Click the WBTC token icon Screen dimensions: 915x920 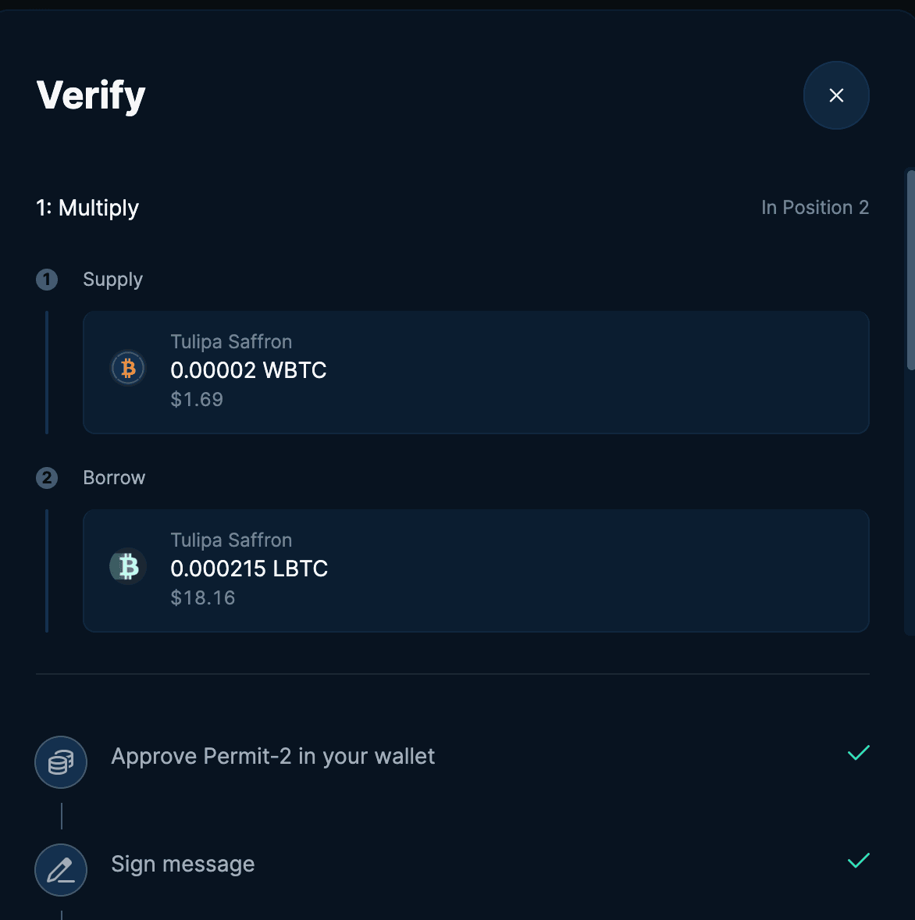[x=128, y=368]
